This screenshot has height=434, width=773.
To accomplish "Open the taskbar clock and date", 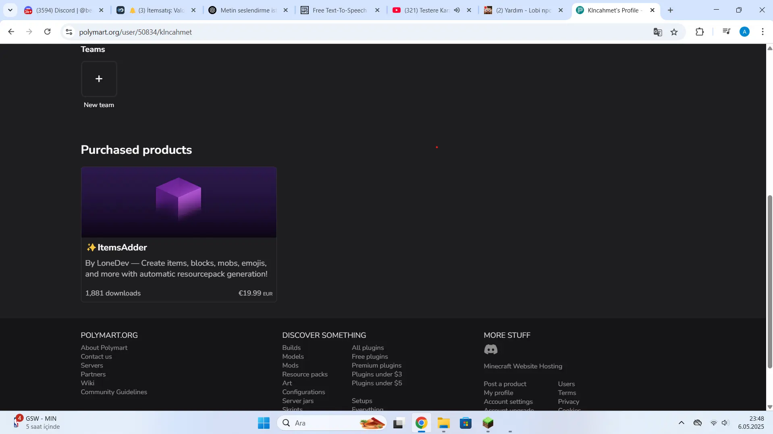I will [751, 423].
